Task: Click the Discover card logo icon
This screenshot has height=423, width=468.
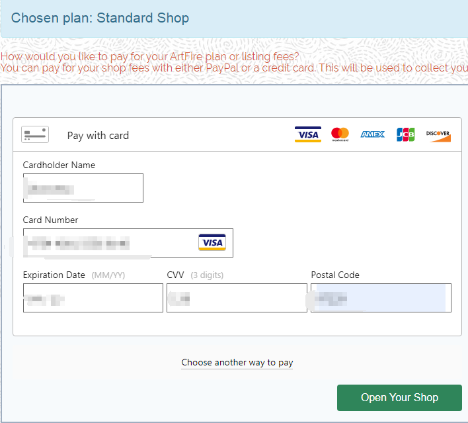Action: coord(438,134)
